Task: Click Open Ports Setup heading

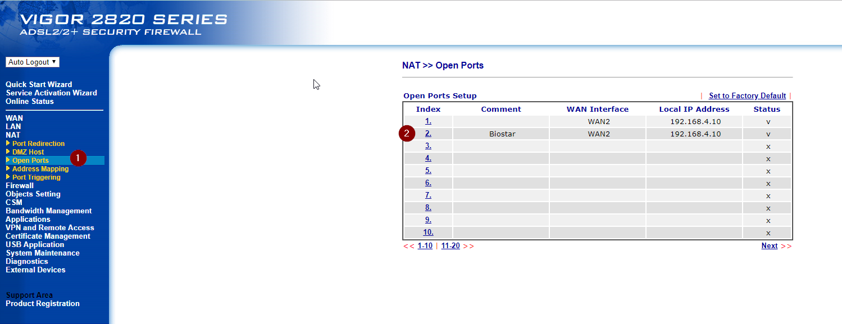Action: (x=440, y=96)
